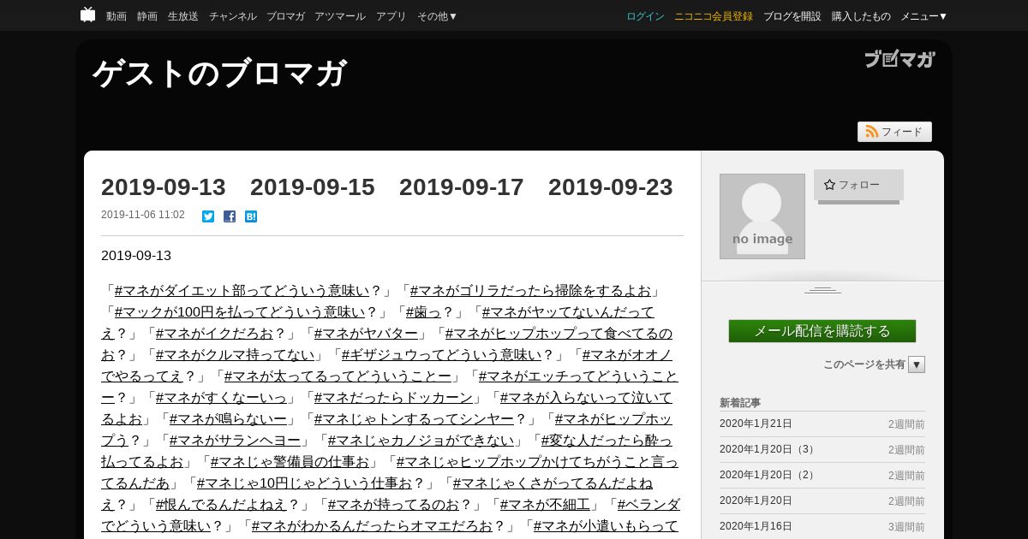The height and width of the screenshot is (539, 1028).
Task: Click hashtag #ギザジュウってどういう意味い
Action: point(442,355)
